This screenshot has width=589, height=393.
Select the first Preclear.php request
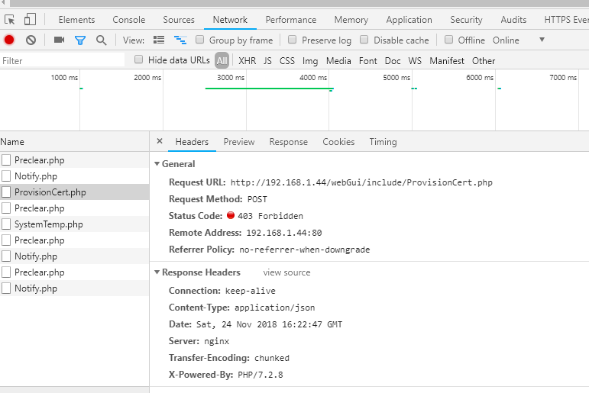pos(74,160)
